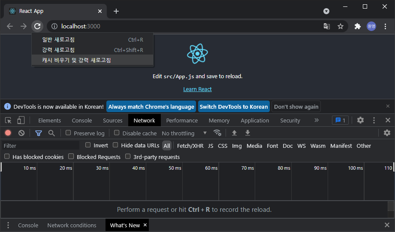Enable the Preserve log checkbox

[x=68, y=133]
